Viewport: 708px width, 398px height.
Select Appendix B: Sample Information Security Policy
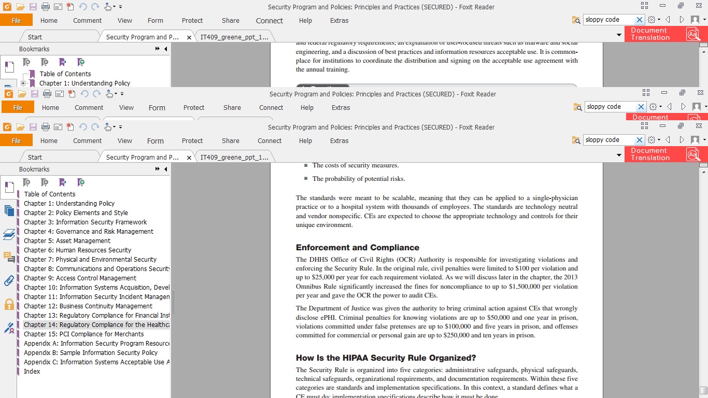90,353
